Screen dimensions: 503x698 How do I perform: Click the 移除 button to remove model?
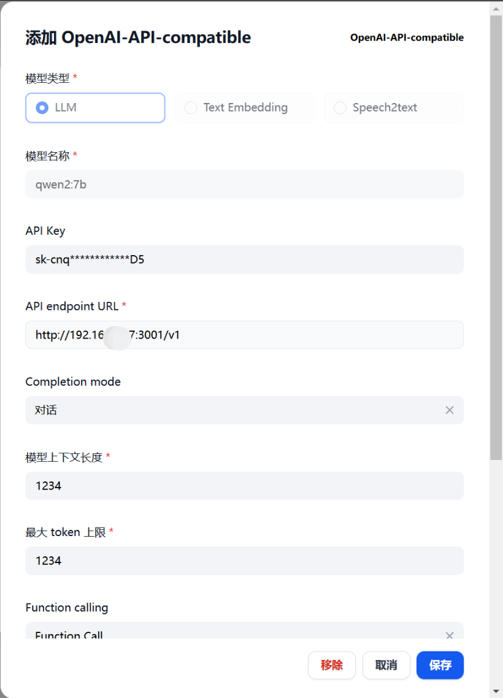[x=331, y=665]
